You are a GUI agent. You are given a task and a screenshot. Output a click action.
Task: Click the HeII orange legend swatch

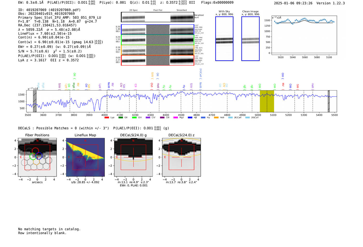tap(216, 118)
